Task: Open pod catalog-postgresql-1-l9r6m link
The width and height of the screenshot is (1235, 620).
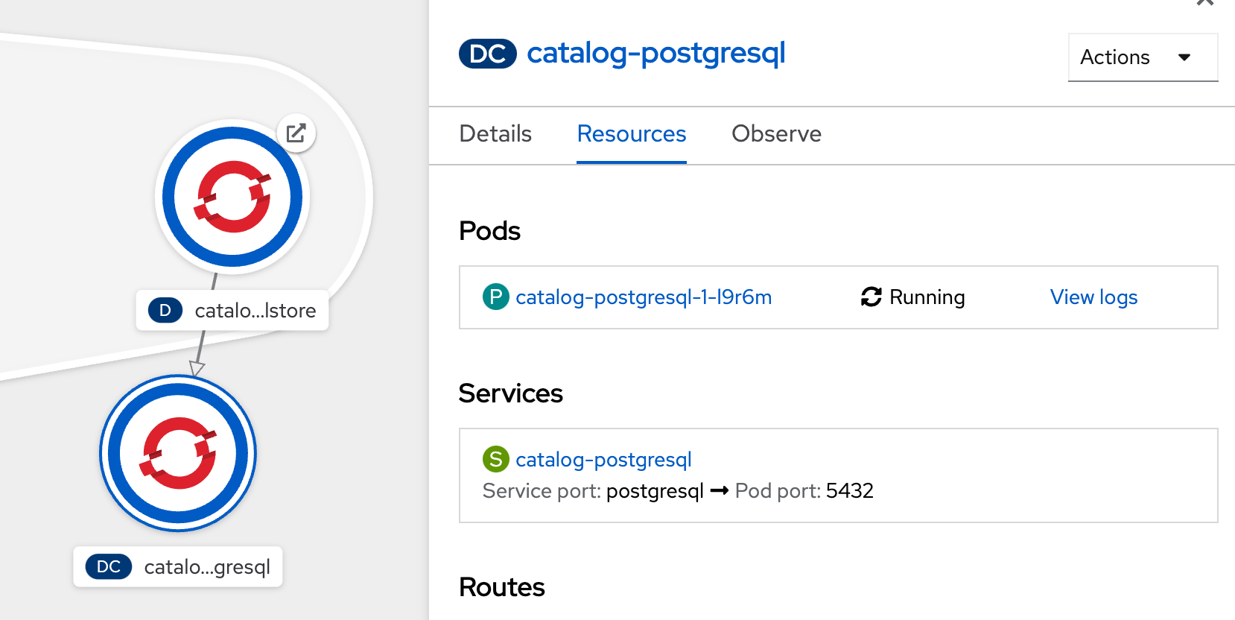Action: coord(644,297)
